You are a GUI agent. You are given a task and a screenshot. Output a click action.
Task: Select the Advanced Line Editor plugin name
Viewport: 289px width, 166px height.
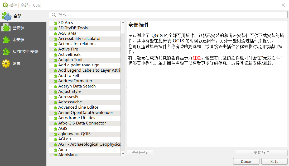(78, 107)
